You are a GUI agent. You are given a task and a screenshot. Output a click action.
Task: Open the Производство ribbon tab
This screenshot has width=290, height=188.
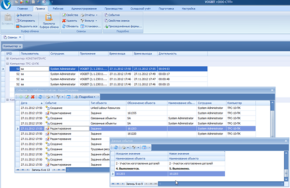114,9
